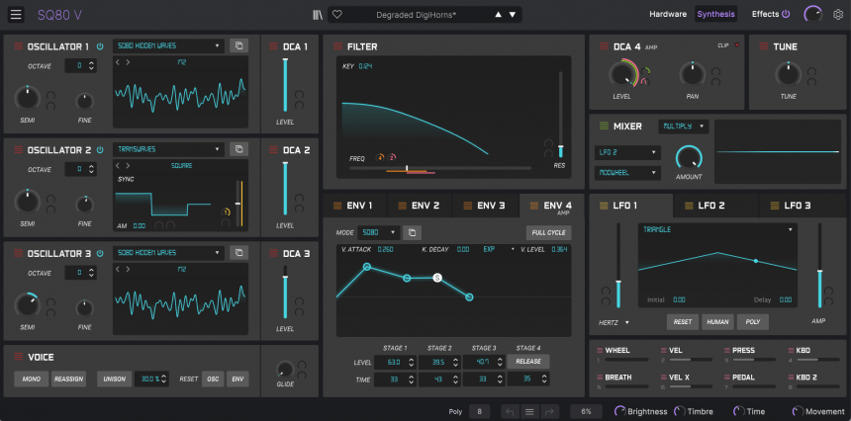The height and width of the screenshot is (421, 851).
Task: Switch to the Synthesis view
Action: click(x=715, y=14)
